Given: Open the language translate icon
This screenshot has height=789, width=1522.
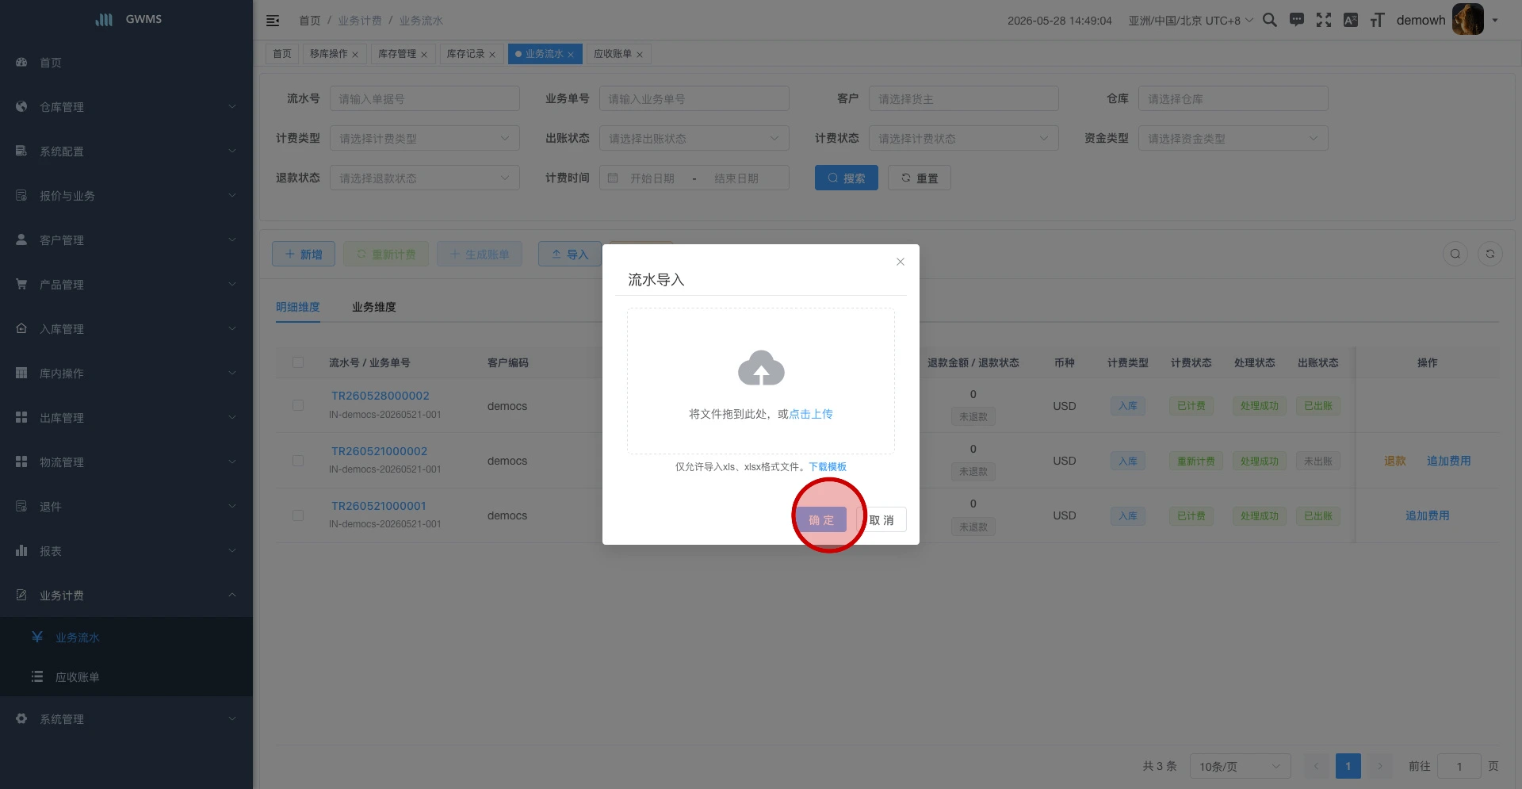Looking at the screenshot, I should click(x=1351, y=20).
